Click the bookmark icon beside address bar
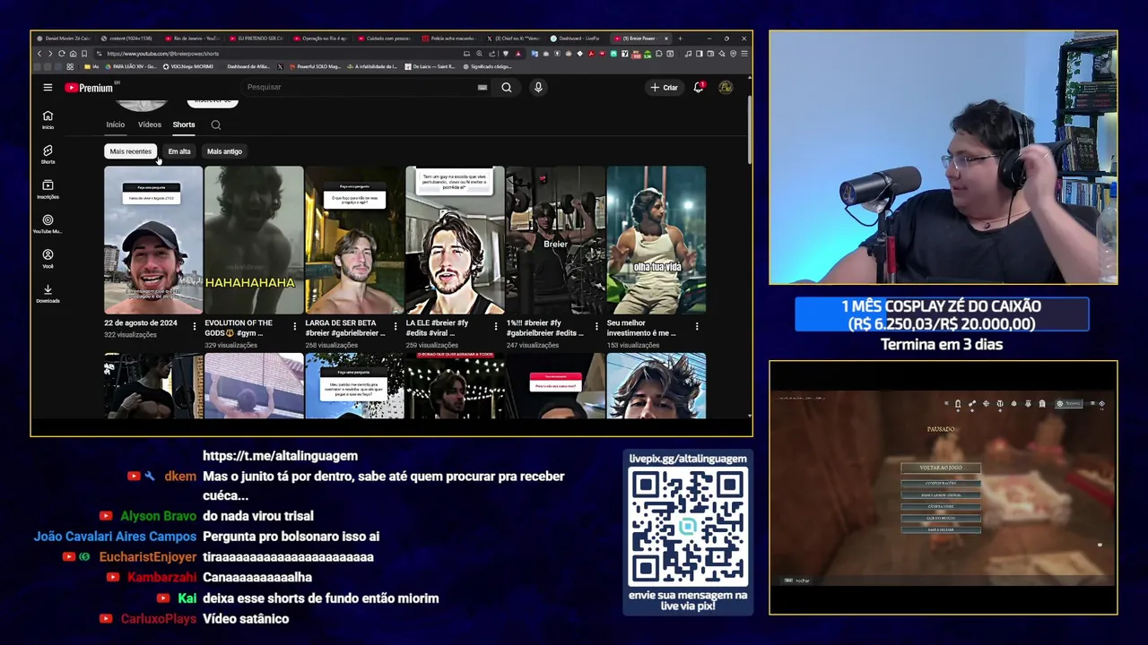The width and height of the screenshot is (1148, 645). (x=84, y=54)
